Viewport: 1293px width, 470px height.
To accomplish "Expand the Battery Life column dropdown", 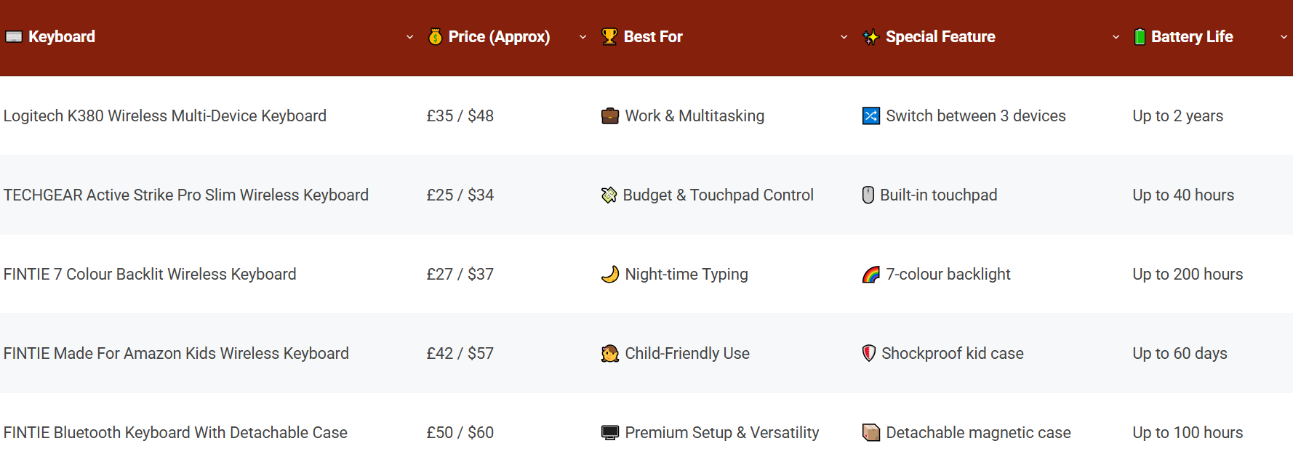I will (1284, 37).
